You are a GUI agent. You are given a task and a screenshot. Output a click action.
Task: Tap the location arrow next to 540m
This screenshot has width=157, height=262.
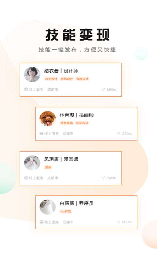click(103, 178)
